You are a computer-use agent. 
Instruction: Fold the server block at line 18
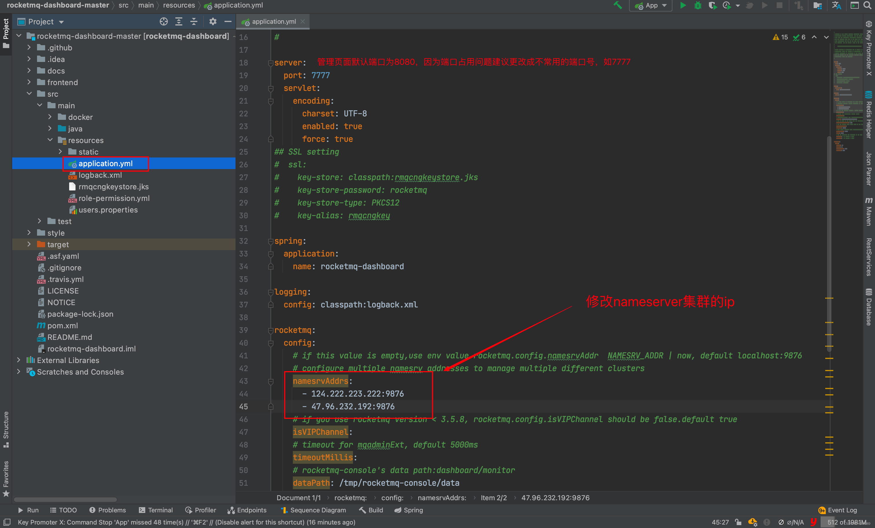click(271, 63)
